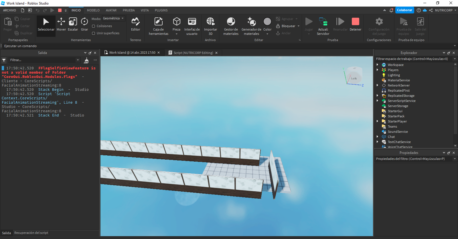Open Interfaz de usuario tool

(x=192, y=26)
